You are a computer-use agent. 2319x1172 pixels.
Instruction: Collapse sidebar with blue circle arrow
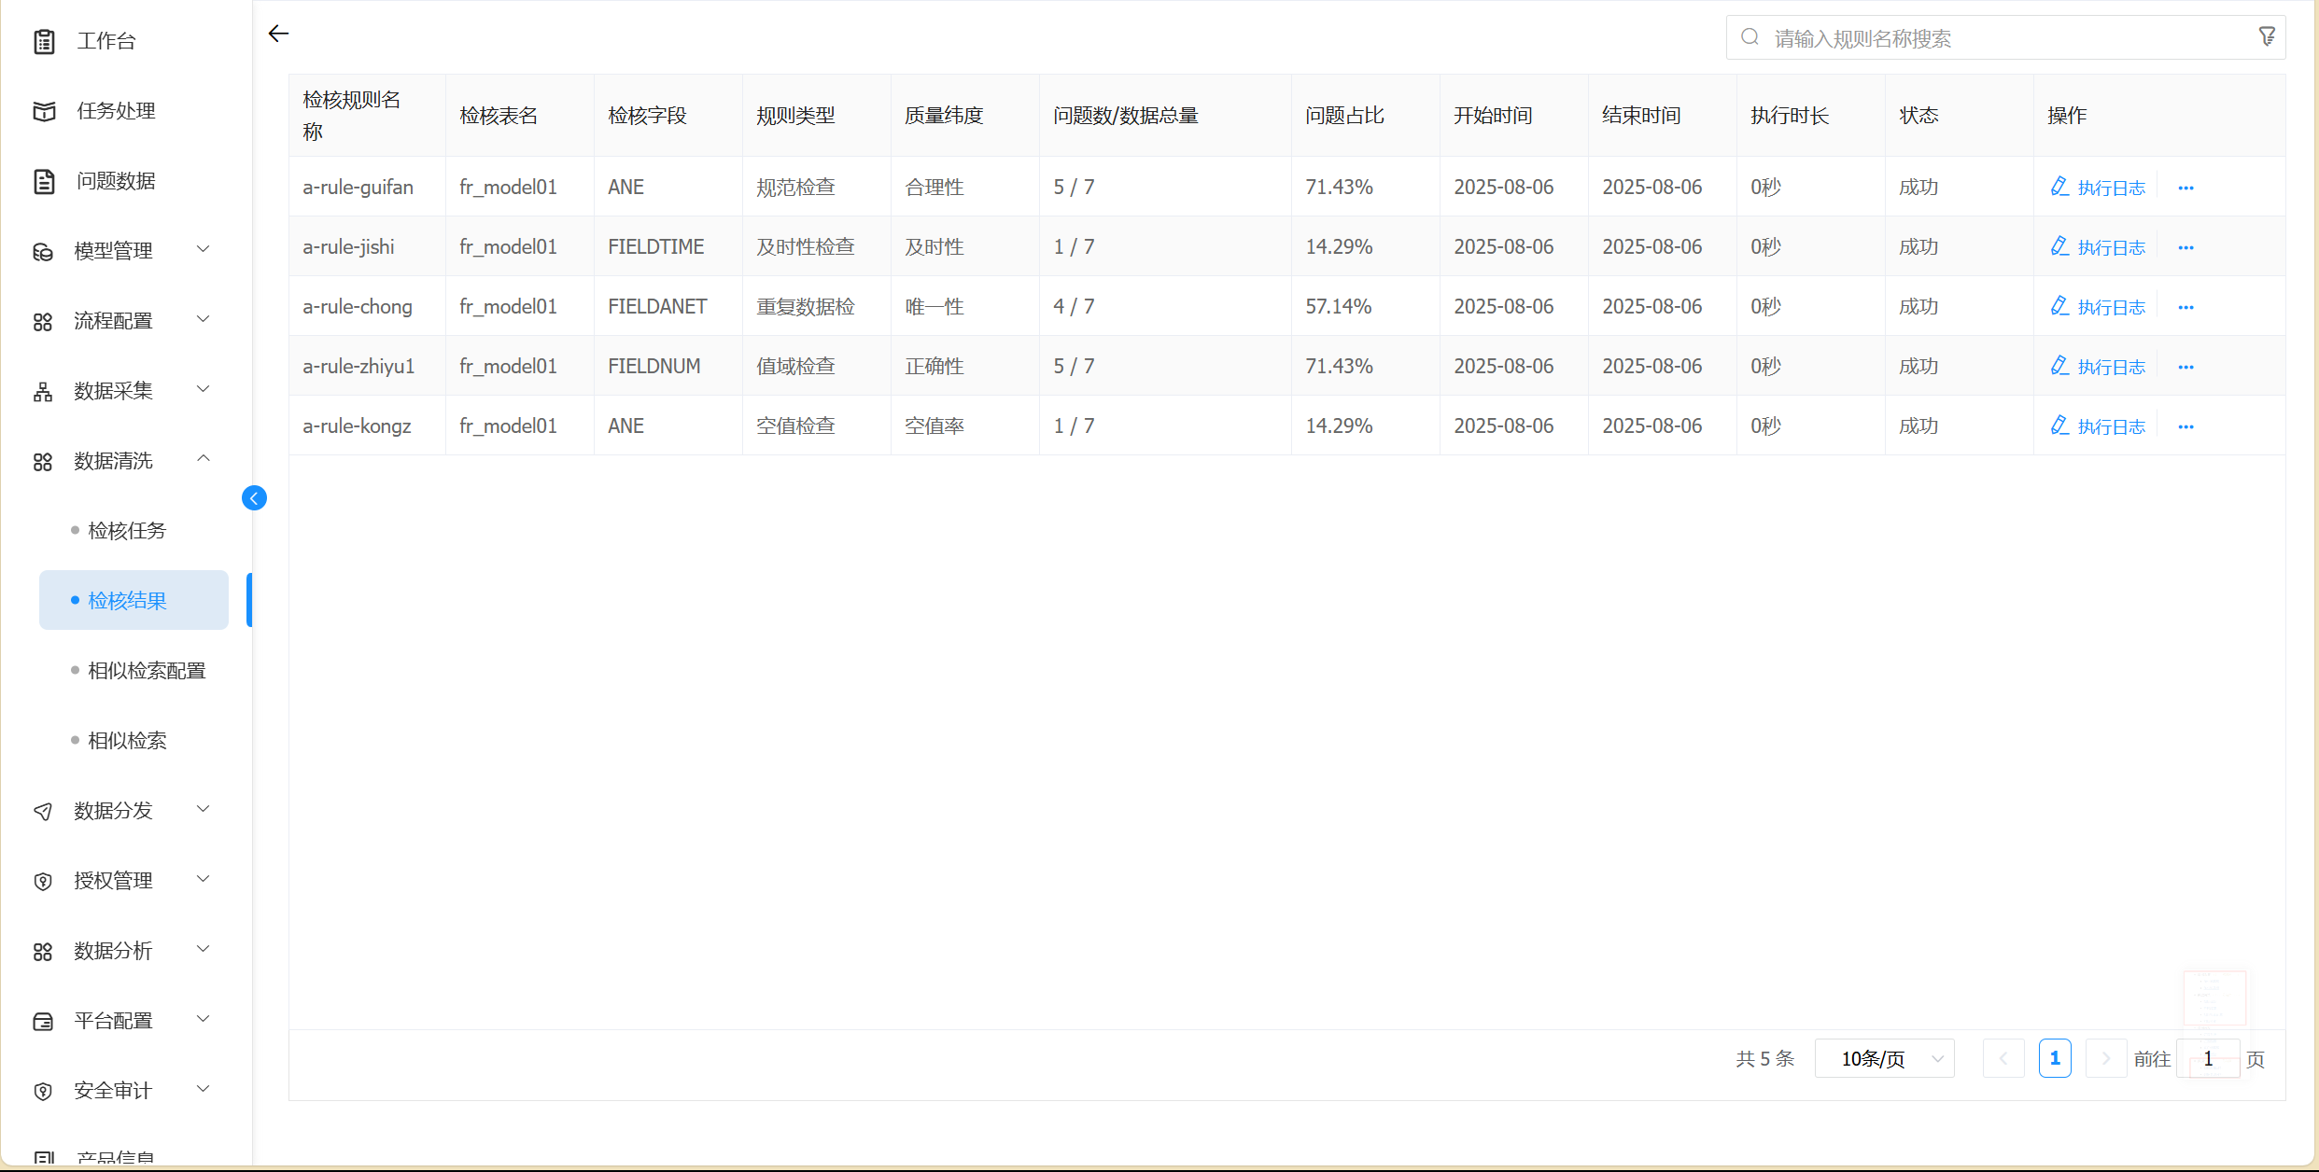(x=254, y=498)
